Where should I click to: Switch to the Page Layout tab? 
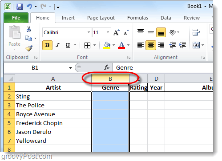pyautogui.click(x=101, y=18)
